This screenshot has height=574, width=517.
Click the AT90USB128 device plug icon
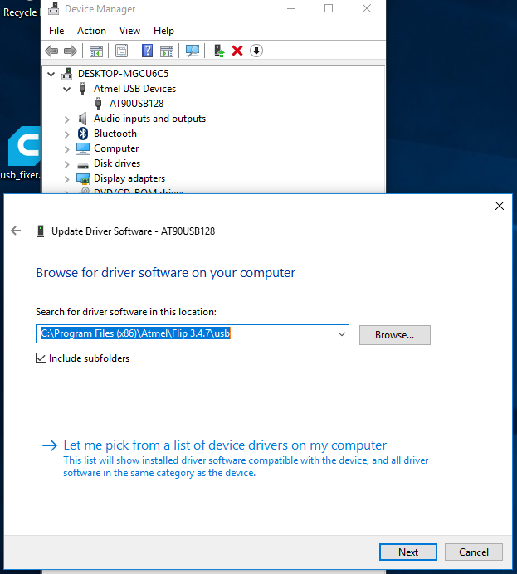tap(98, 104)
